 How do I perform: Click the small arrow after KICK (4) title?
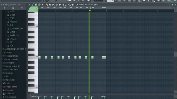pos(98,5)
